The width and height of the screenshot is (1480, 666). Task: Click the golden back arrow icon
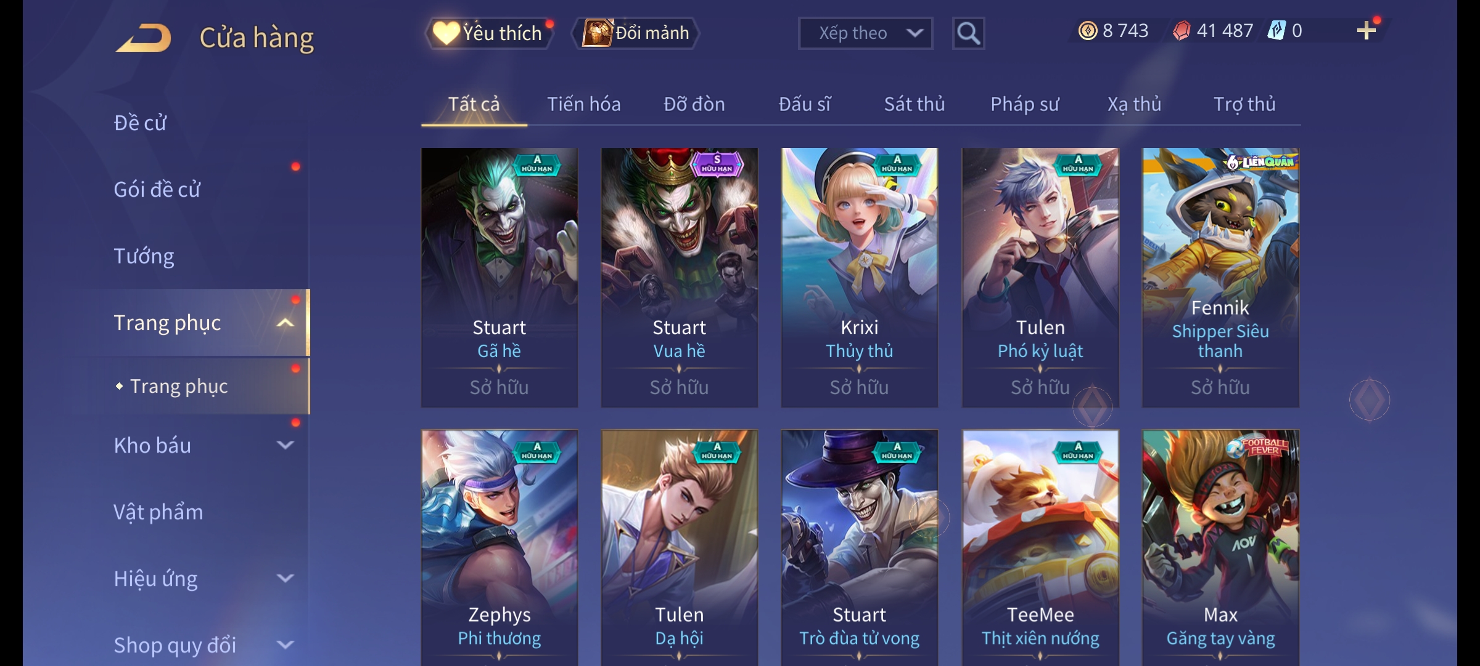(x=144, y=38)
